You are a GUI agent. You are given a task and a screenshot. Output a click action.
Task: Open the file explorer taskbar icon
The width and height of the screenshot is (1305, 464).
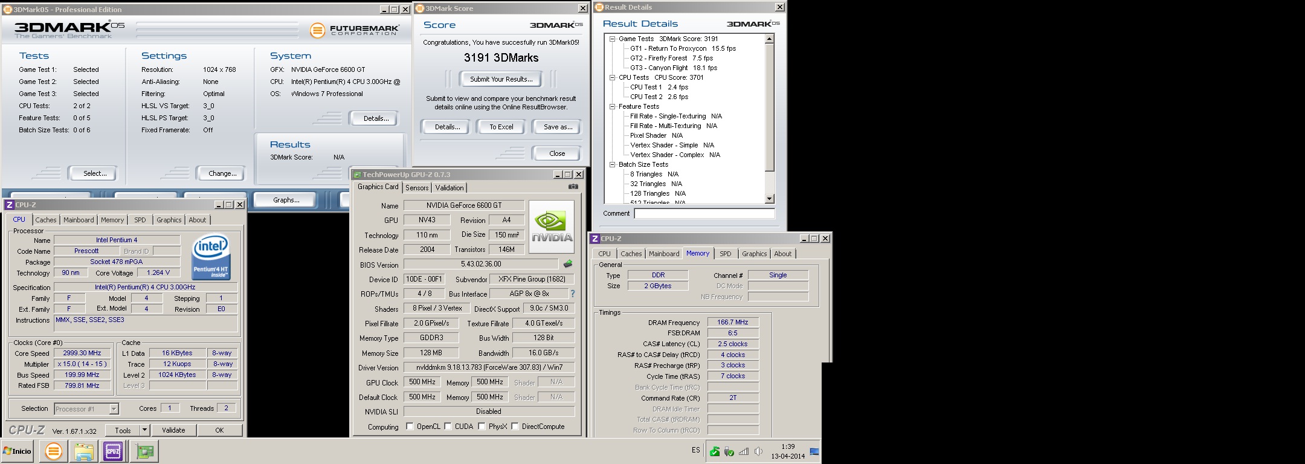pyautogui.click(x=83, y=451)
